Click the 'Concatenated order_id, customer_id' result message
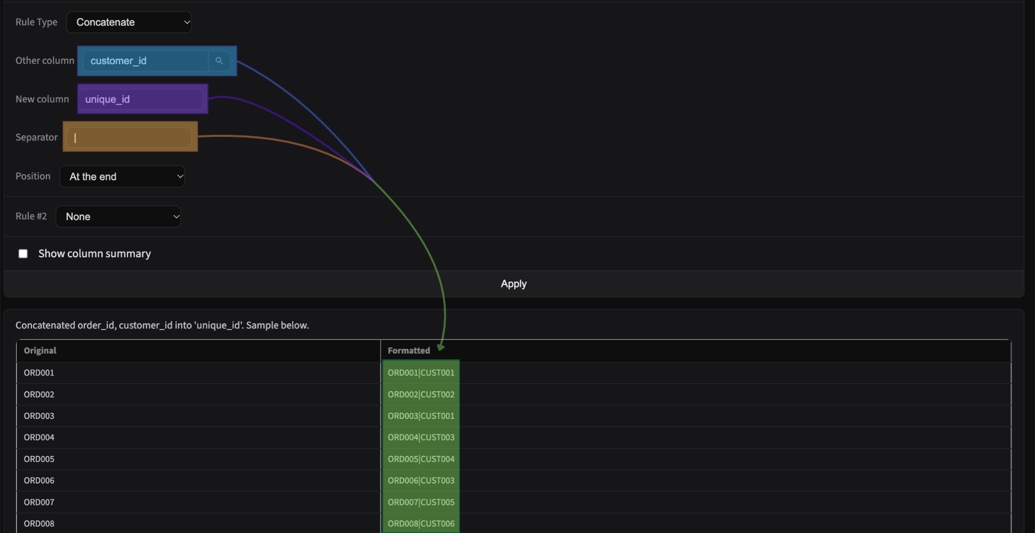 coord(162,325)
